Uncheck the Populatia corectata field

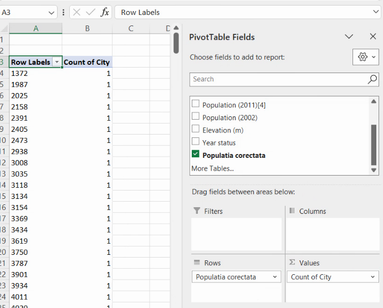(x=195, y=155)
